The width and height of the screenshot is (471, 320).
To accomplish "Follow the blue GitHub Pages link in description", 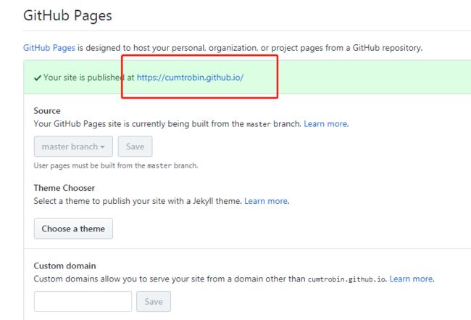I will (x=49, y=48).
